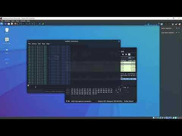Open VirtualBox Machine menu
Viewport: 182px width, 136px height.
pyautogui.click(x=7, y=21)
